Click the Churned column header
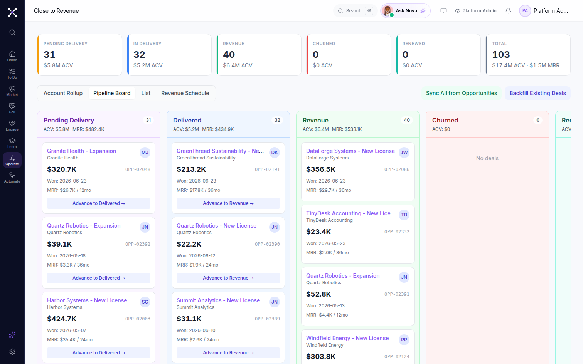The height and width of the screenshot is (364, 583). 487,124
